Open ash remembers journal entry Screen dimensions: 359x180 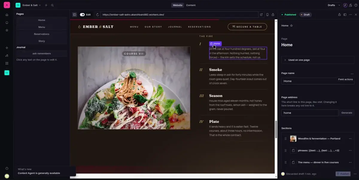point(42,54)
